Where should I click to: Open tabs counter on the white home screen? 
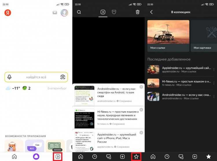tap(58, 156)
